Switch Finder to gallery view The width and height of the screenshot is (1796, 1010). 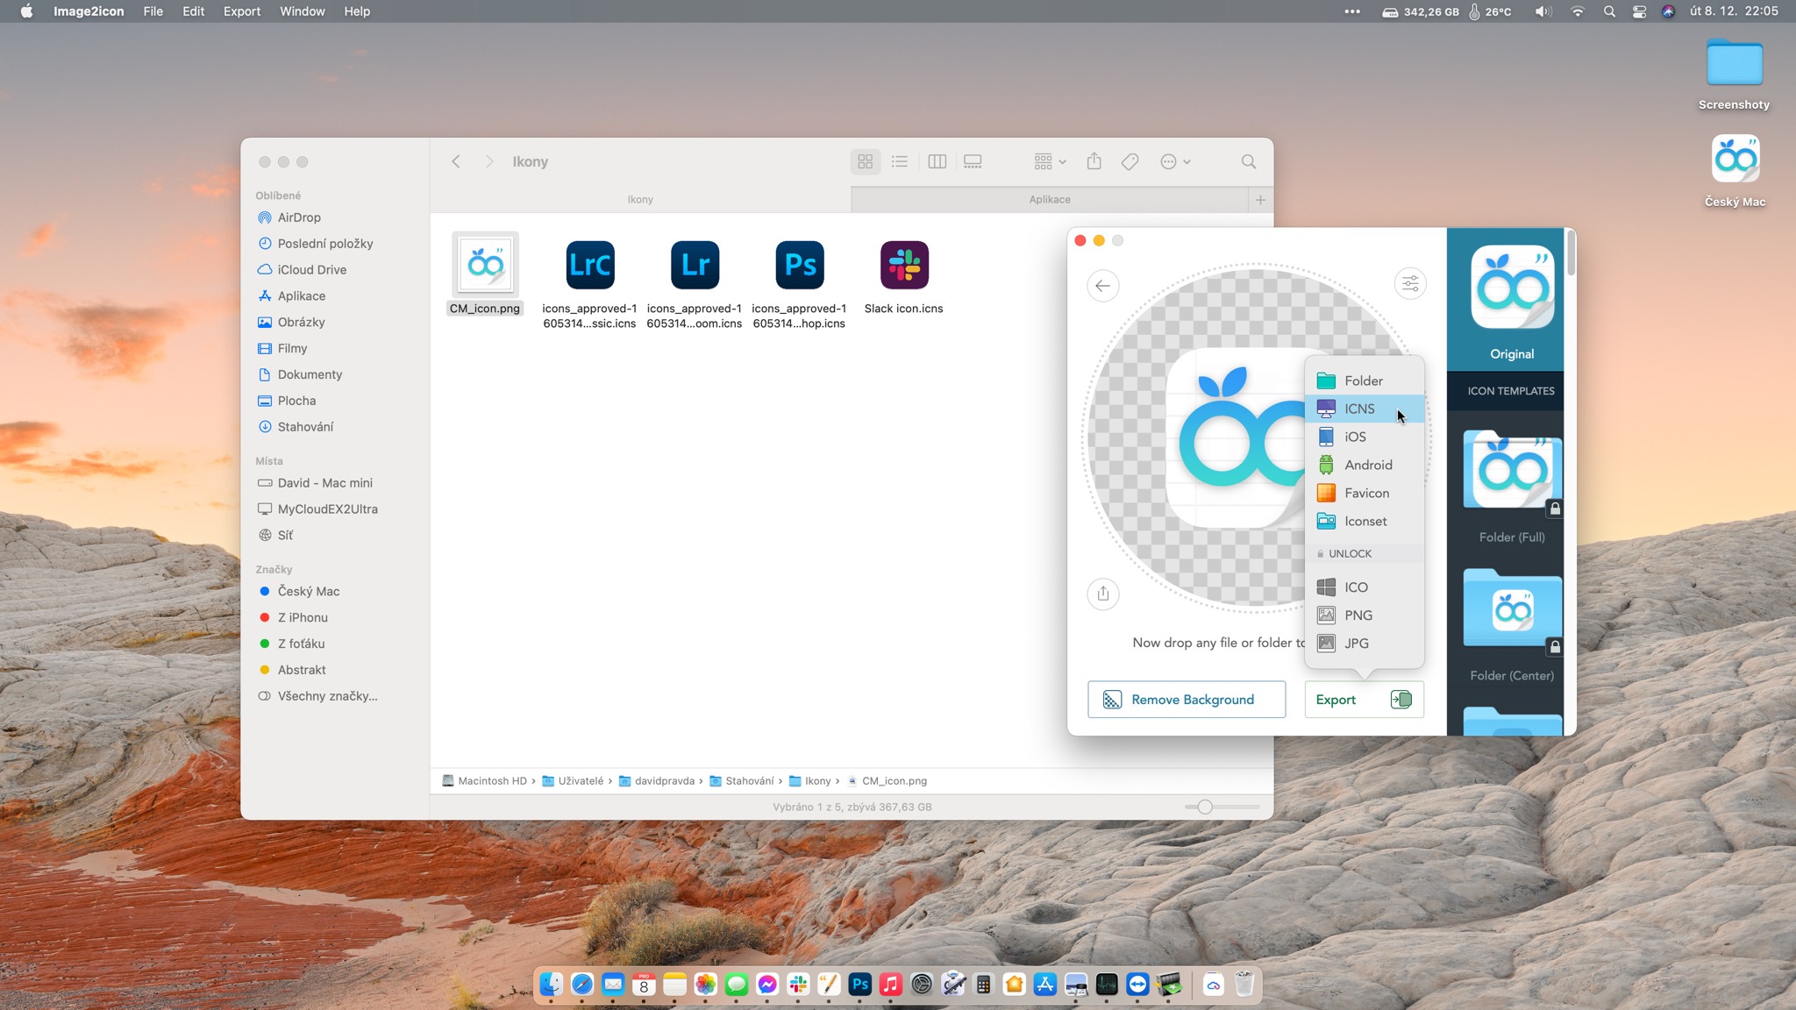click(973, 161)
